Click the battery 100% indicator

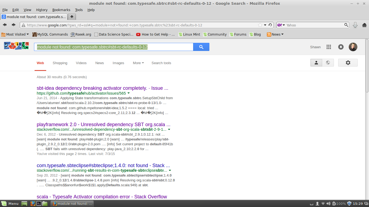339,203
